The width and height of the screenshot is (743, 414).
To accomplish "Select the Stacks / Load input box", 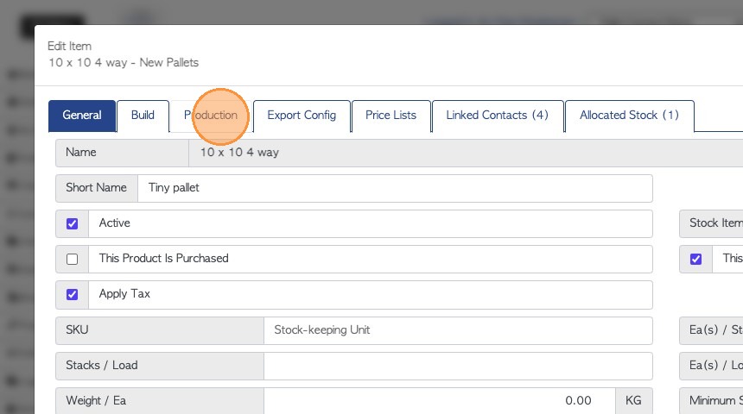I will 458,365.
